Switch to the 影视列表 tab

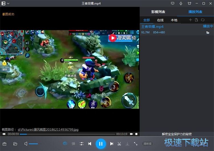click(158, 12)
